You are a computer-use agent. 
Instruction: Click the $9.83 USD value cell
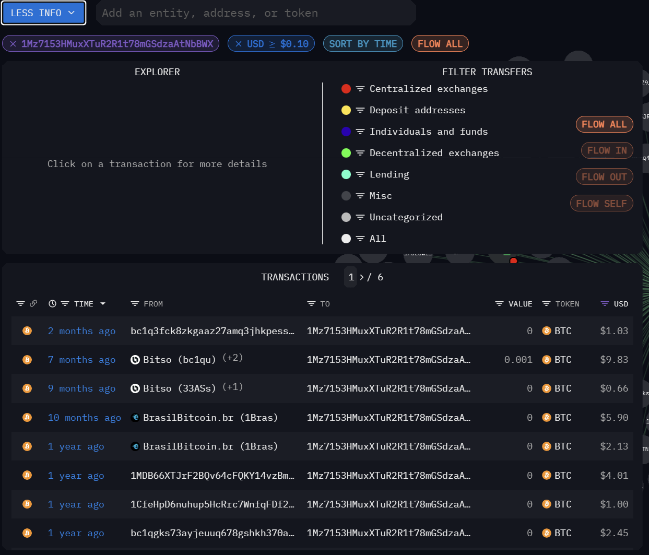coord(614,360)
